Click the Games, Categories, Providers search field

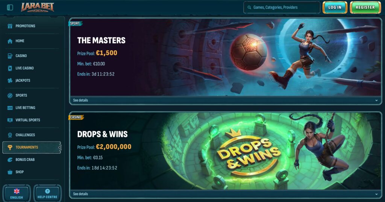point(282,8)
